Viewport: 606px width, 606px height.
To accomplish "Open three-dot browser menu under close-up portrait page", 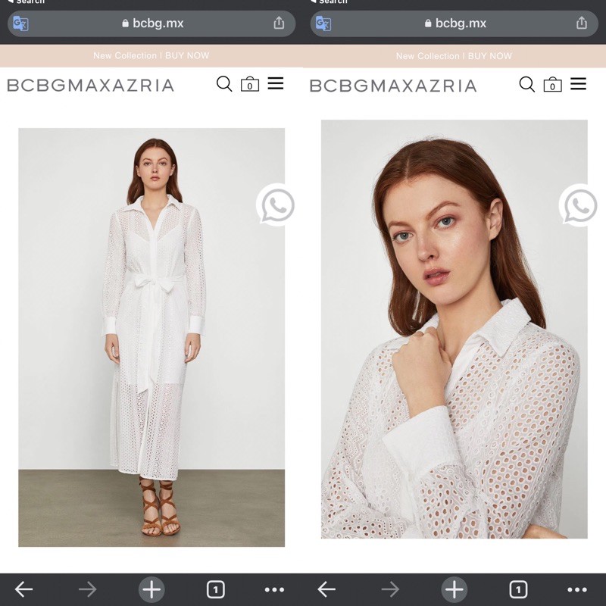I will pos(577,589).
